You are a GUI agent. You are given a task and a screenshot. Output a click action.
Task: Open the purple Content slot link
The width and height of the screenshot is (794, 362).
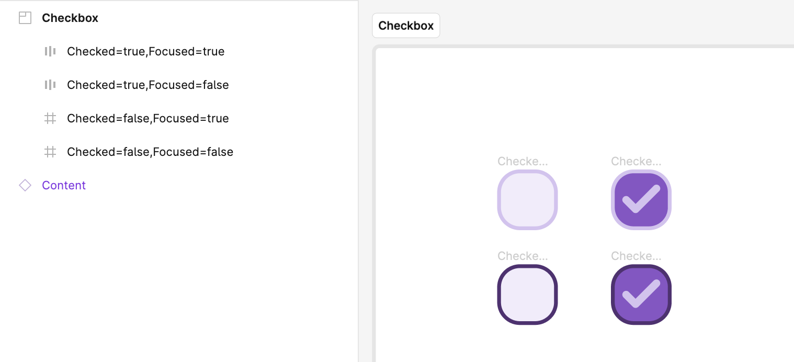pos(64,185)
